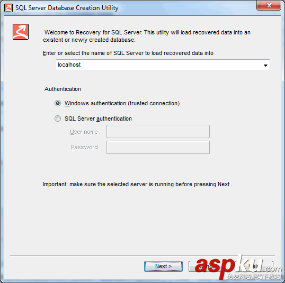Open the SQL Server name dropdown arrow
The height and width of the screenshot is (283, 285).
tap(265, 65)
